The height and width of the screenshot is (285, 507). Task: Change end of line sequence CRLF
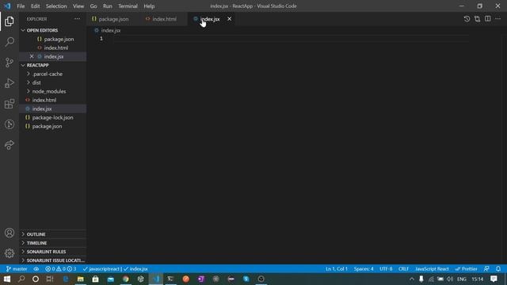coord(403,269)
